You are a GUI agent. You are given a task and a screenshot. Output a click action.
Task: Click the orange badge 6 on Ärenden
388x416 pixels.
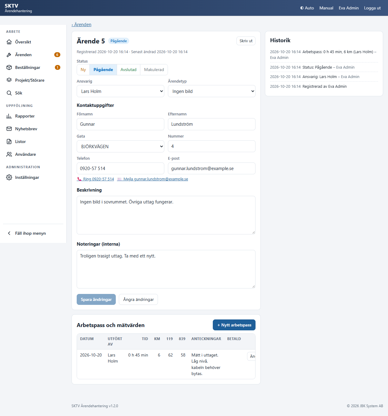[57, 55]
